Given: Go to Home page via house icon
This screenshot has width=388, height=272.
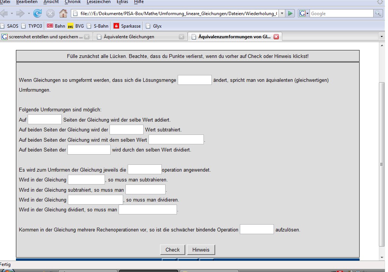Looking at the screenshot, I should click(x=63, y=14).
